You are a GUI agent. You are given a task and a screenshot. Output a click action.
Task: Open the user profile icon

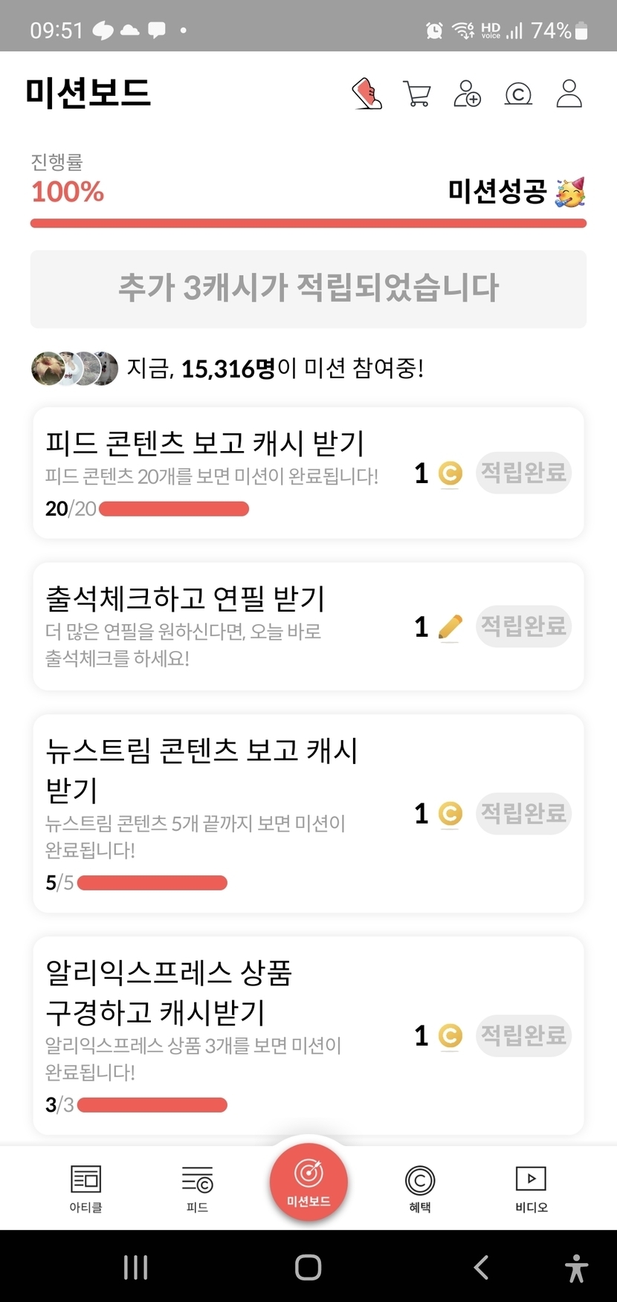coord(569,94)
